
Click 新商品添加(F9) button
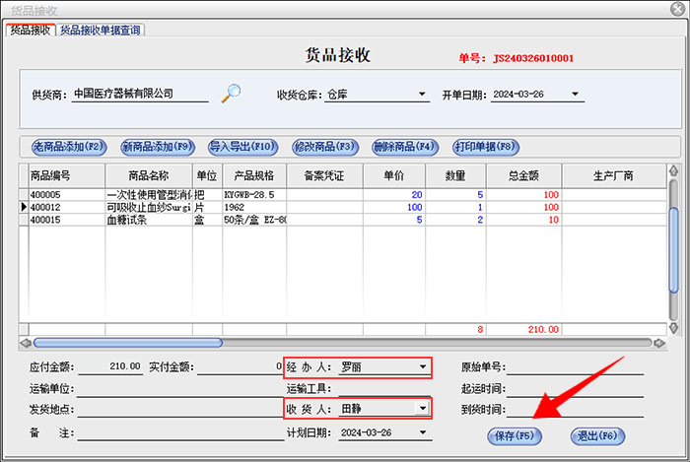point(155,147)
